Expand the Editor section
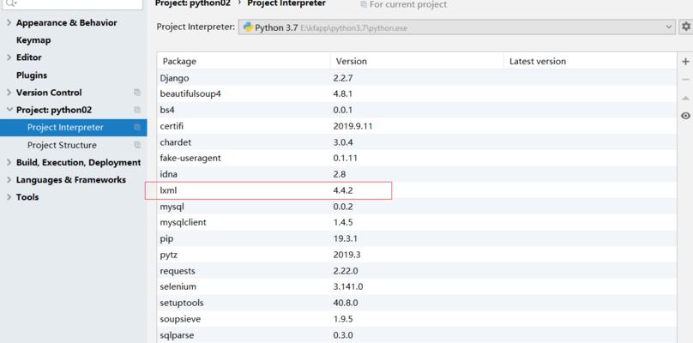Viewport: 693px width, 343px height. pyautogui.click(x=9, y=57)
